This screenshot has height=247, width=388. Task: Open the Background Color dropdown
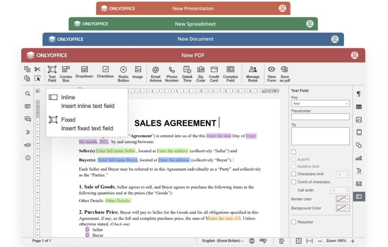pyautogui.click(x=343, y=208)
